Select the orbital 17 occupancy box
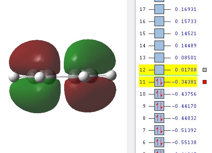Screen dimensions: 212x153 pos(159,9)
